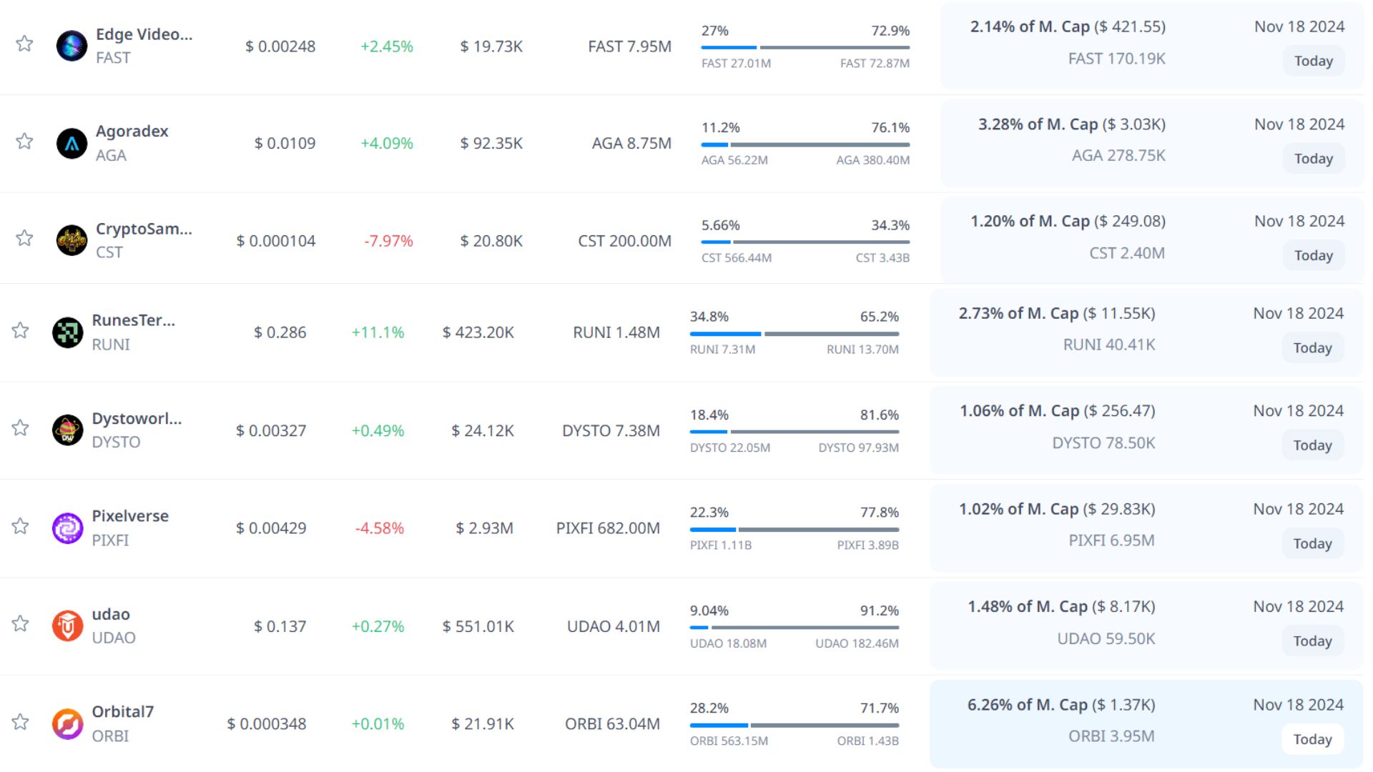Open the udao project name link

click(x=111, y=614)
